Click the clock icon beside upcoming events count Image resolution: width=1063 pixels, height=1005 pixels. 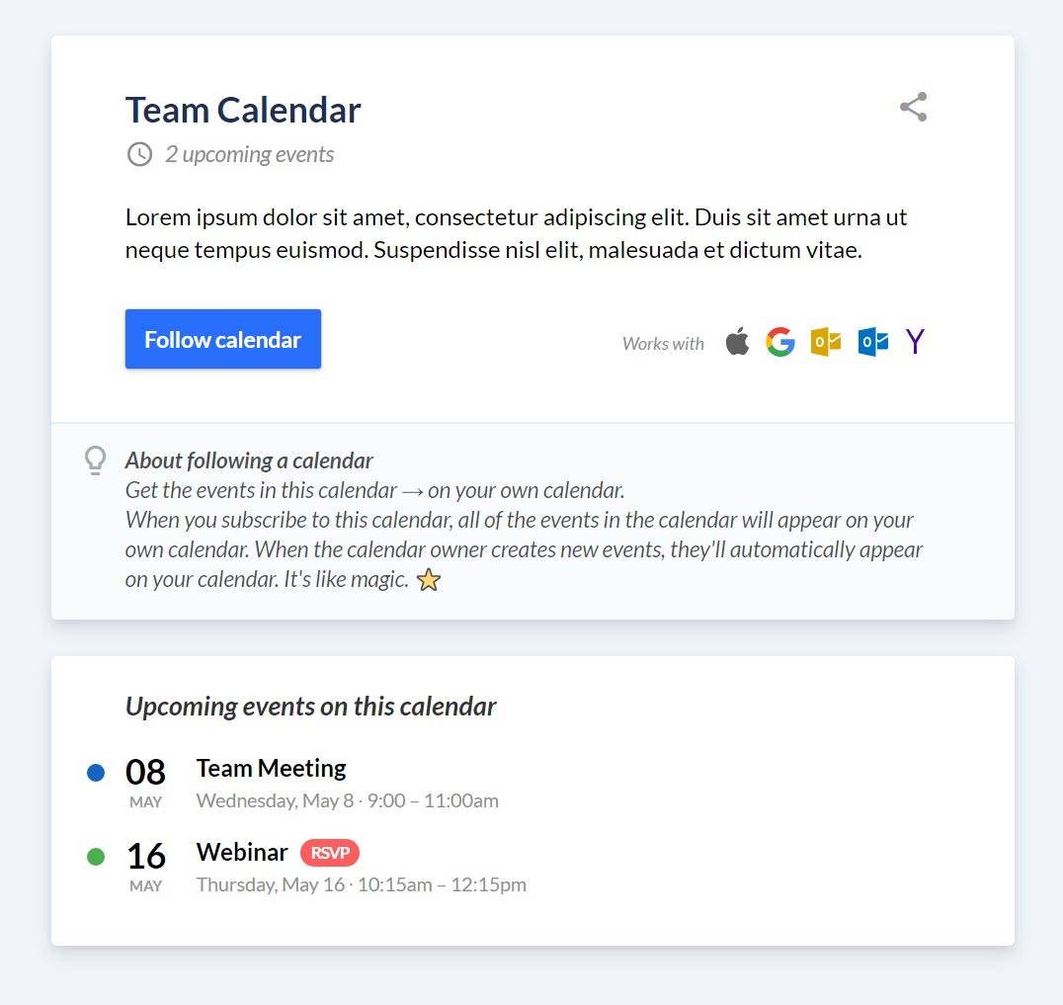pos(138,154)
